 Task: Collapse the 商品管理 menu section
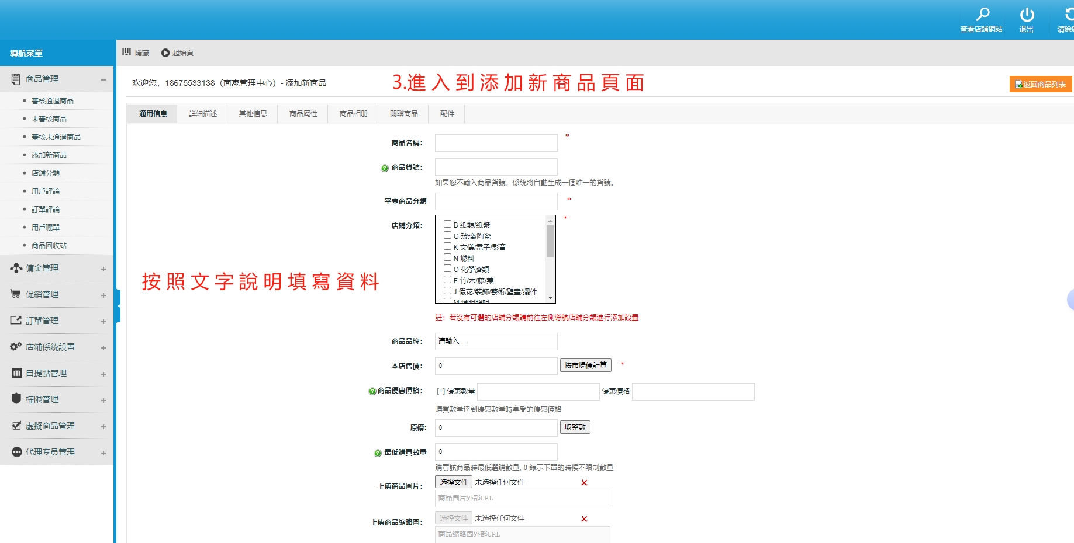[x=103, y=79]
